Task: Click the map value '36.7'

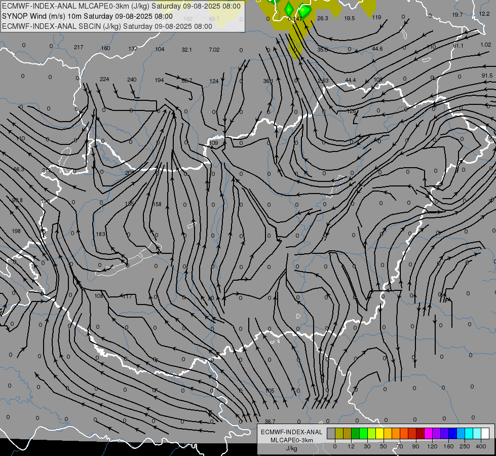Action: point(270,422)
